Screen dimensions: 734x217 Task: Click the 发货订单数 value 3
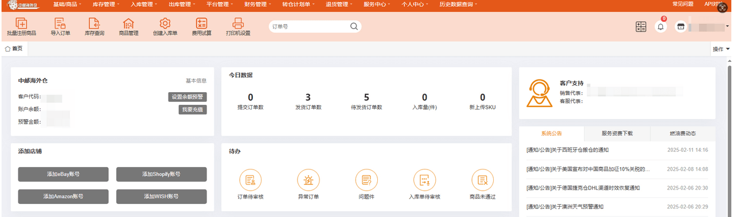[308, 97]
